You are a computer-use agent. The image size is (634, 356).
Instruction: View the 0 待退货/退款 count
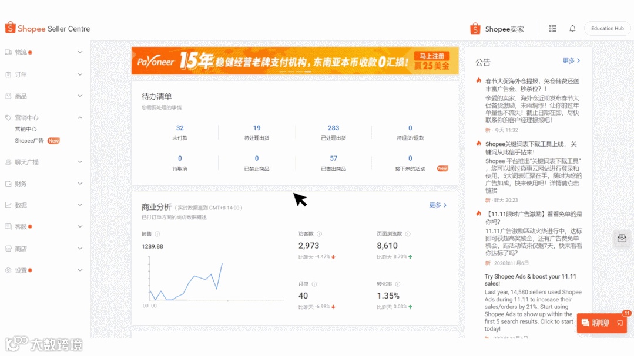(x=410, y=133)
